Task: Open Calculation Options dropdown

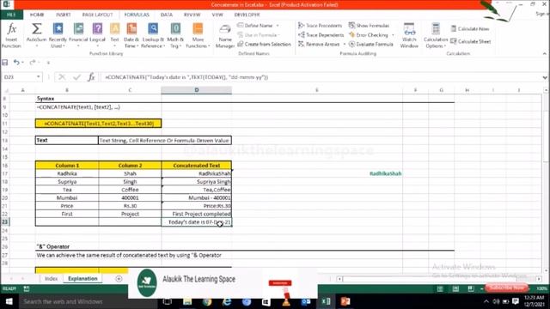Action: coord(436,35)
